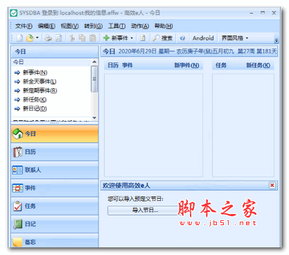
Task: Click the New document toolbar icon
Action: 20,38
